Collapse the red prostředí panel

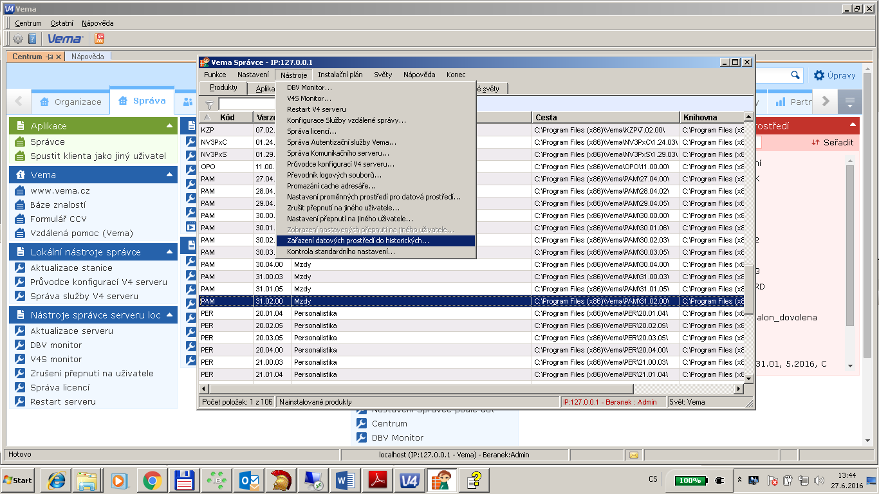pyautogui.click(x=852, y=125)
